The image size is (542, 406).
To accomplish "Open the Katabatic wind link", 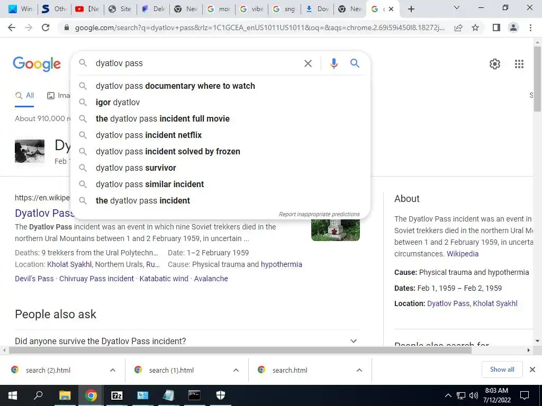I will point(164,279).
